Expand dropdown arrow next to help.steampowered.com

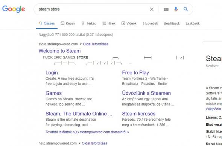pos(79,143)
